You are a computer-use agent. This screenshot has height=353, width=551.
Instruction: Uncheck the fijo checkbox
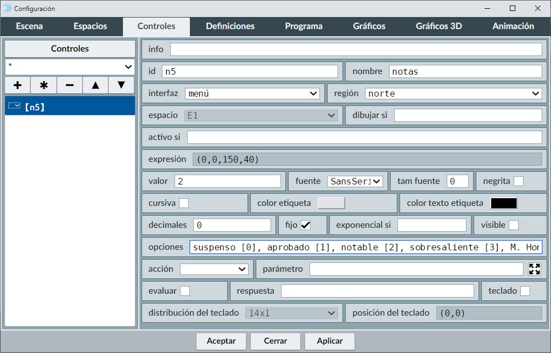[306, 225]
